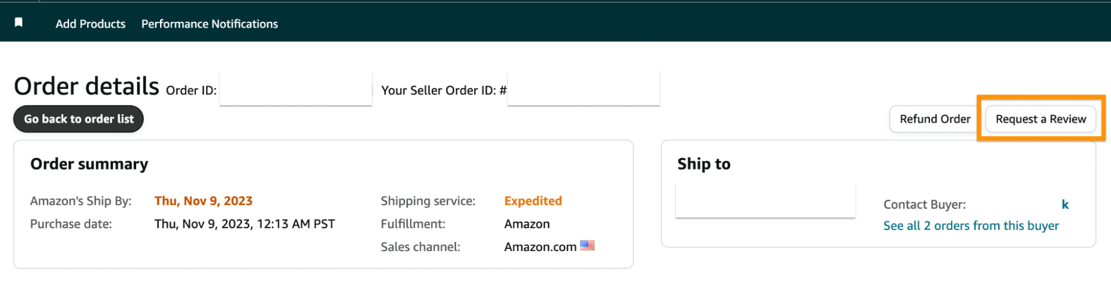See all 2 orders from this buyer
Image resolution: width=1111 pixels, height=285 pixels.
tap(971, 226)
